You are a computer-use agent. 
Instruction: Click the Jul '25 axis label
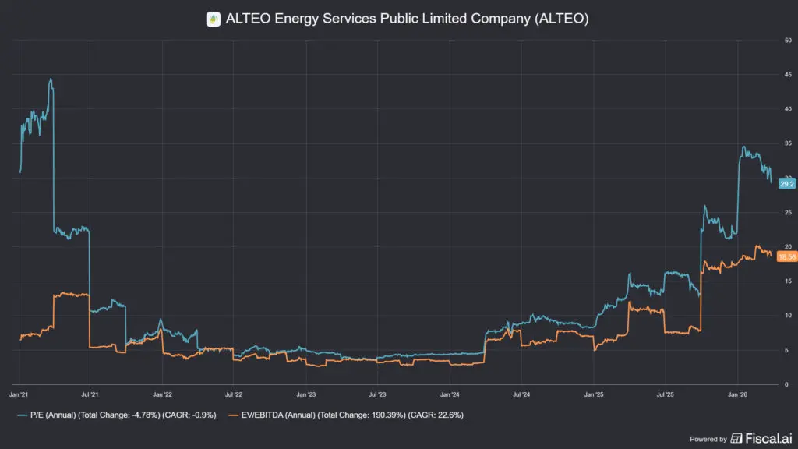666,394
